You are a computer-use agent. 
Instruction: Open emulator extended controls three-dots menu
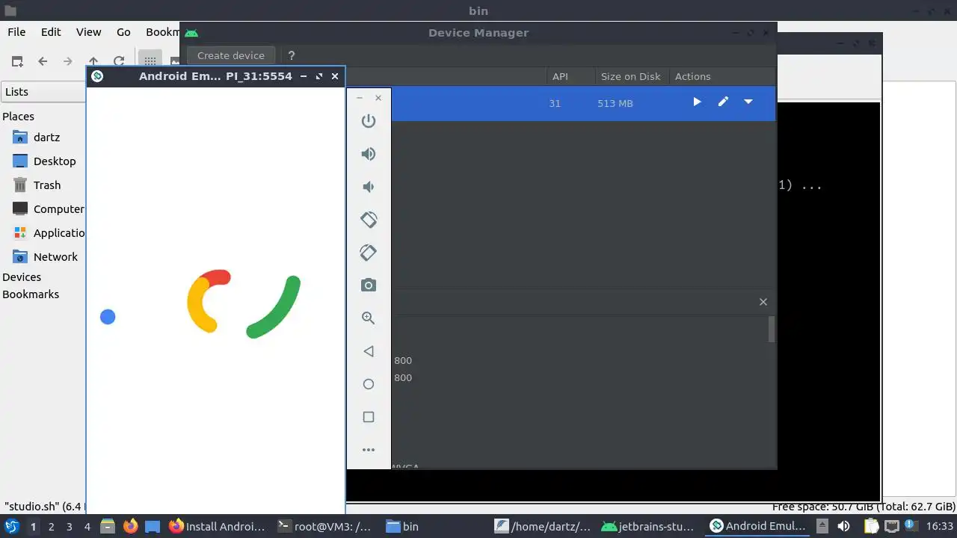pos(368,450)
